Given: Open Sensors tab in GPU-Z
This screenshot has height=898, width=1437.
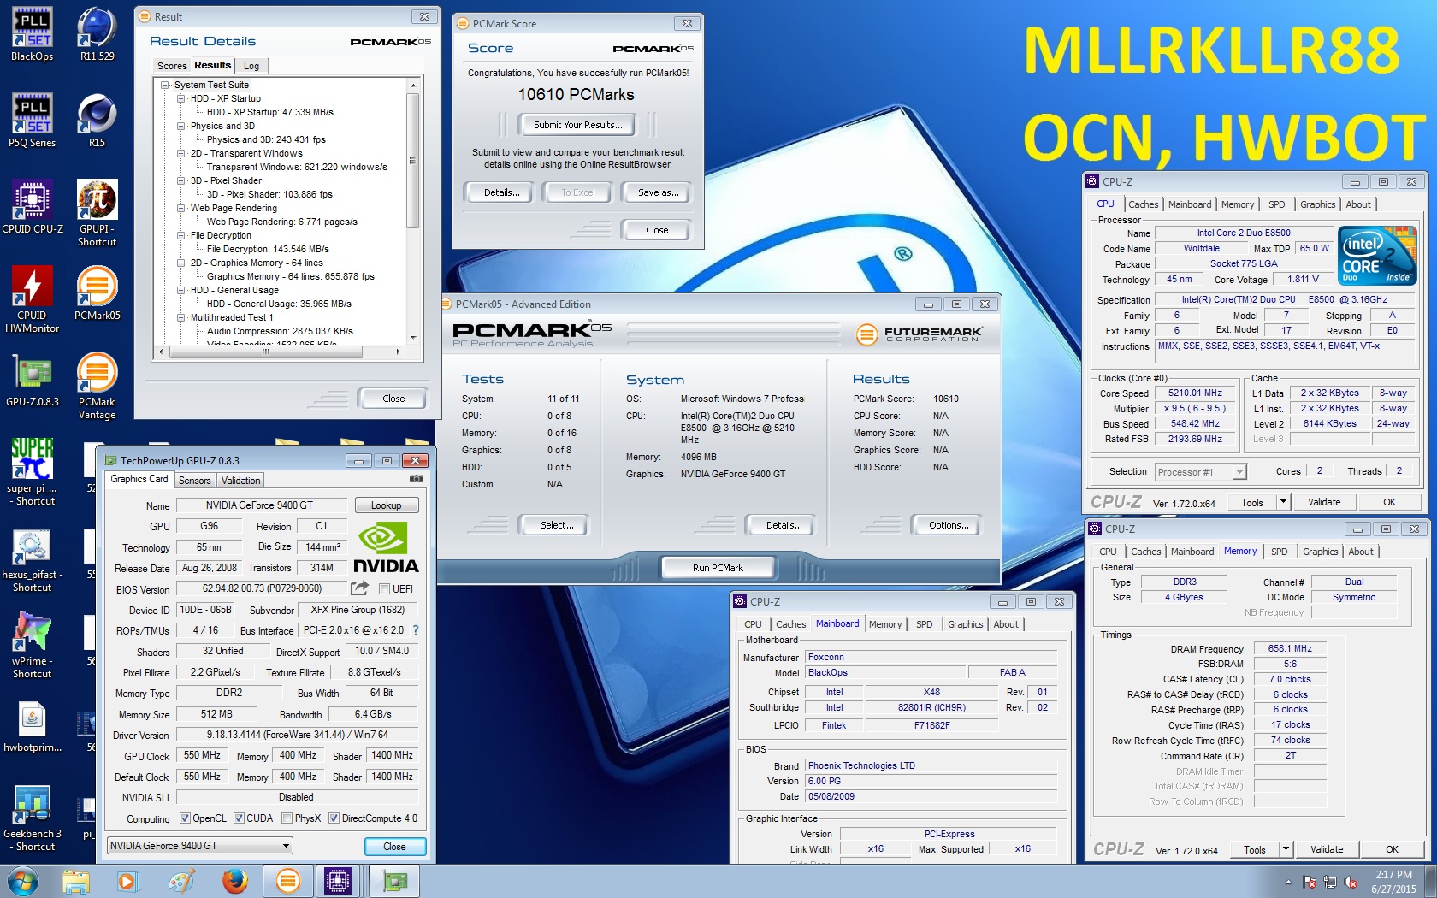Looking at the screenshot, I should click(x=194, y=481).
